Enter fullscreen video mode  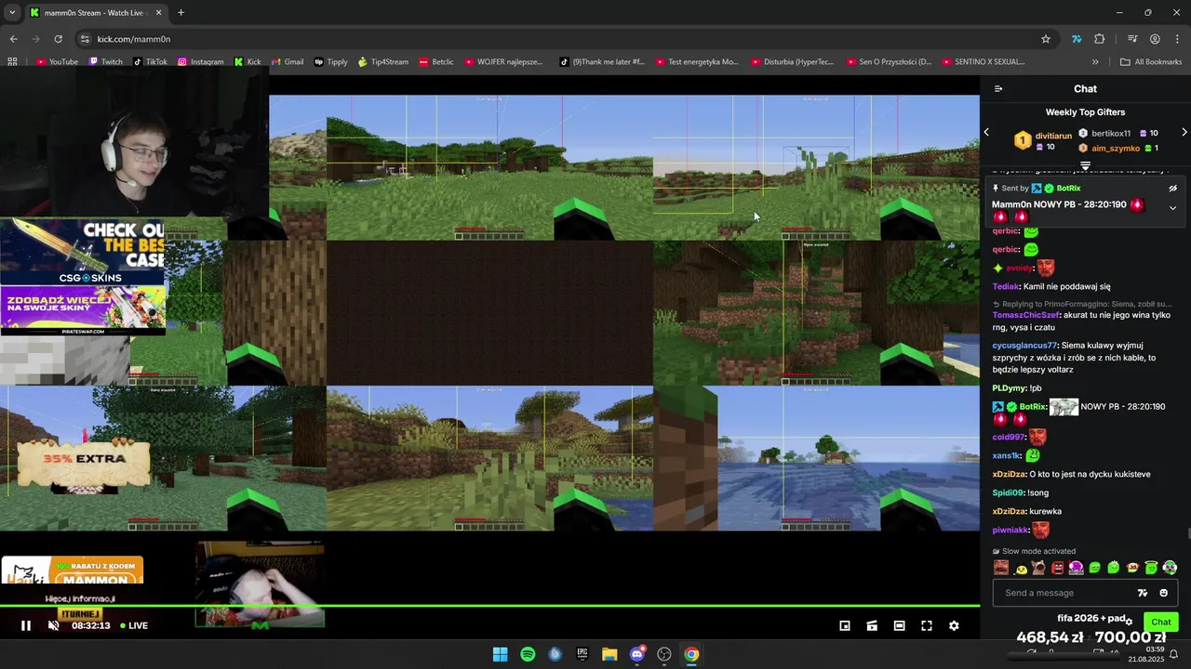point(927,625)
